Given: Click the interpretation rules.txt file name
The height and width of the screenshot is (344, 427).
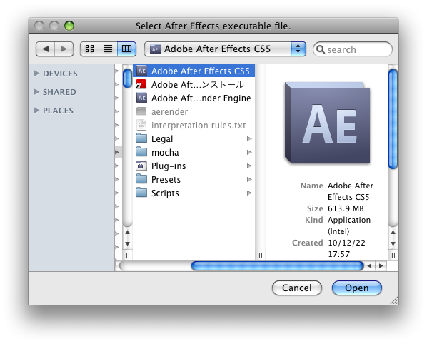Looking at the screenshot, I should tap(199, 126).
